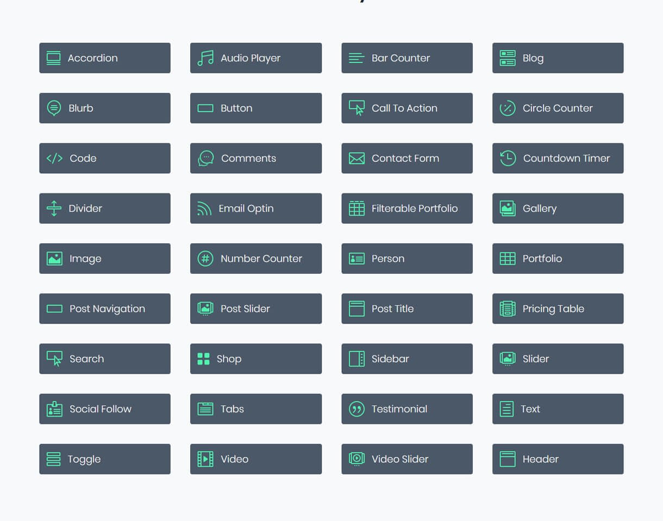Screen dimensions: 663x521
Task: Click the Gallery label text
Action: pos(540,209)
